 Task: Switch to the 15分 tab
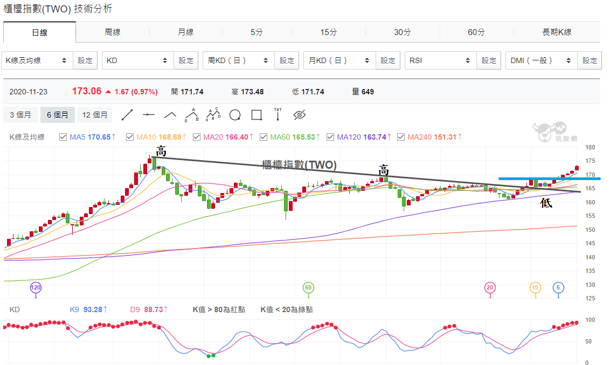pyautogui.click(x=329, y=32)
